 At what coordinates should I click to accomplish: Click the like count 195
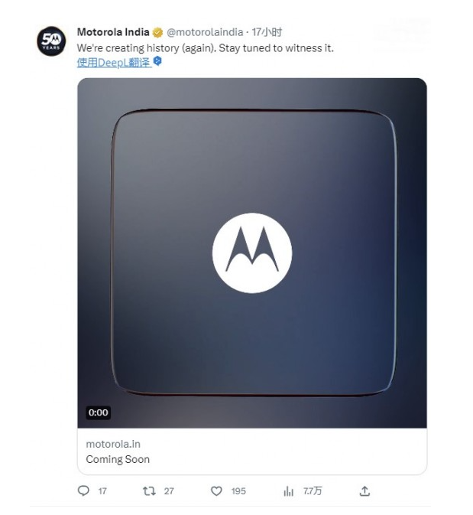coord(238,491)
